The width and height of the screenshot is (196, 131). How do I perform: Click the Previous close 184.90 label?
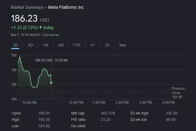(178, 93)
